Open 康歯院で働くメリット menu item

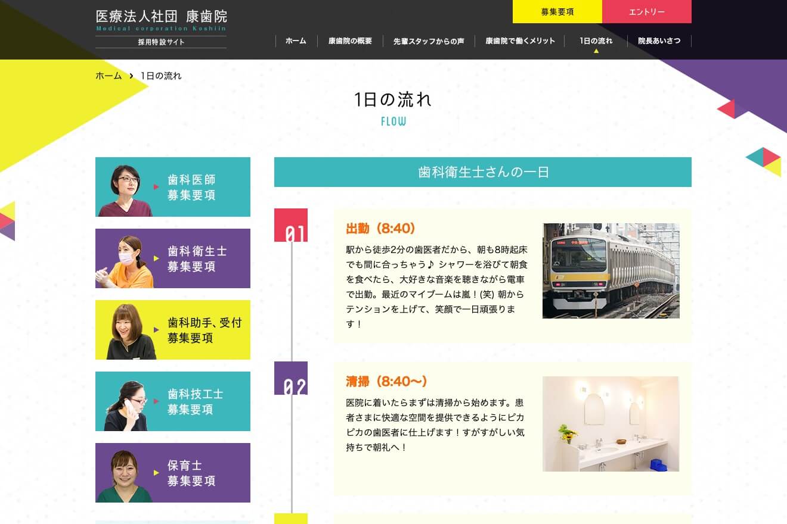click(520, 41)
